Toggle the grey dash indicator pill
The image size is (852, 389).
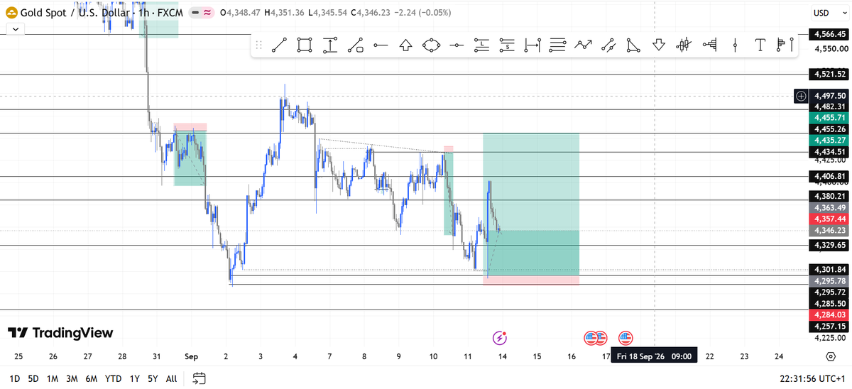194,13
